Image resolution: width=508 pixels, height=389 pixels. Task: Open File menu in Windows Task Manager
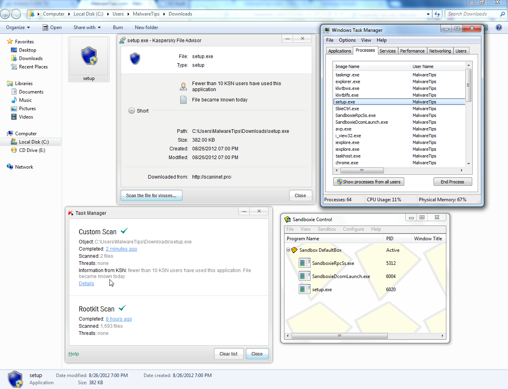pos(330,40)
